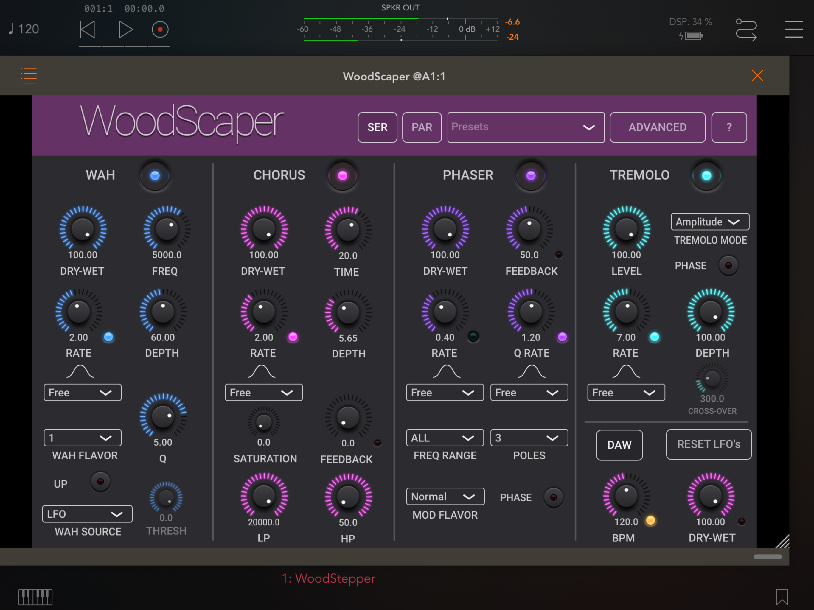
Task: Toggle the PHASER rate sync light
Action: pyautogui.click(x=473, y=336)
